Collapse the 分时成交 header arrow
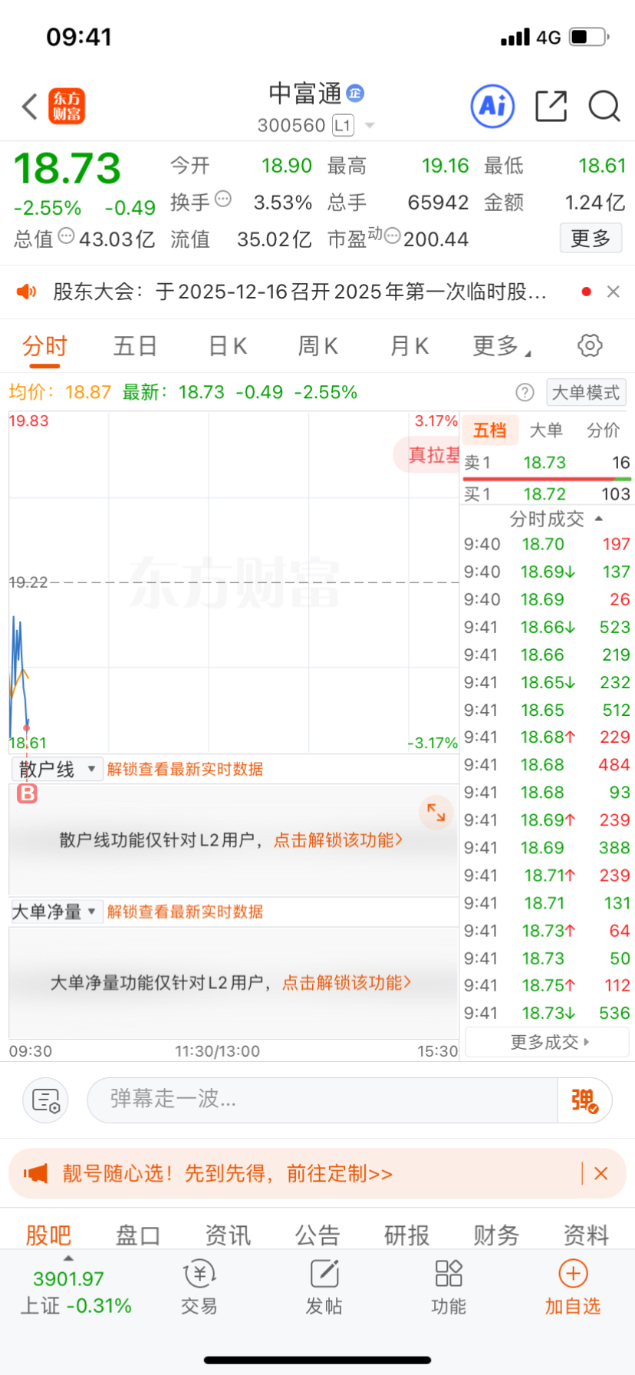635x1375 pixels. 598,519
